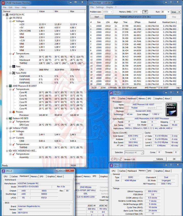
Task: Click the Stop button in LinX
Action: coord(174,17)
